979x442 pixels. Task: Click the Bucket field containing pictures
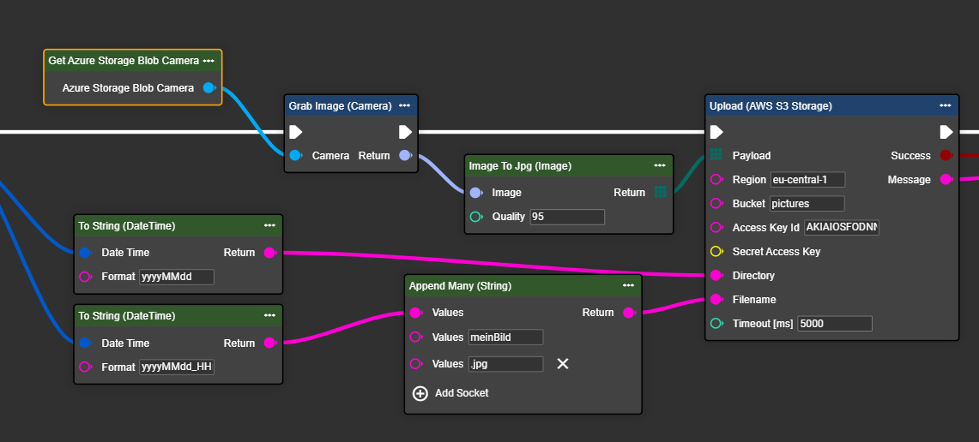[x=807, y=204]
